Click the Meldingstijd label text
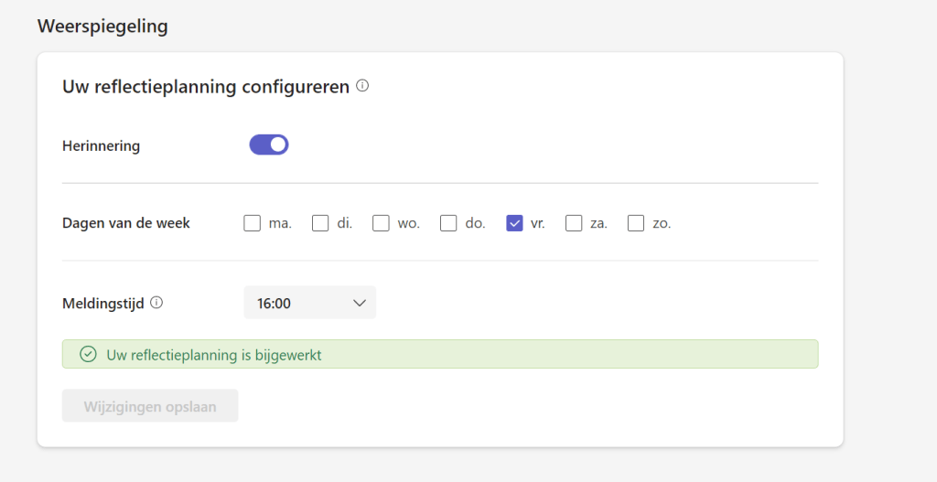937x482 pixels. tap(102, 303)
